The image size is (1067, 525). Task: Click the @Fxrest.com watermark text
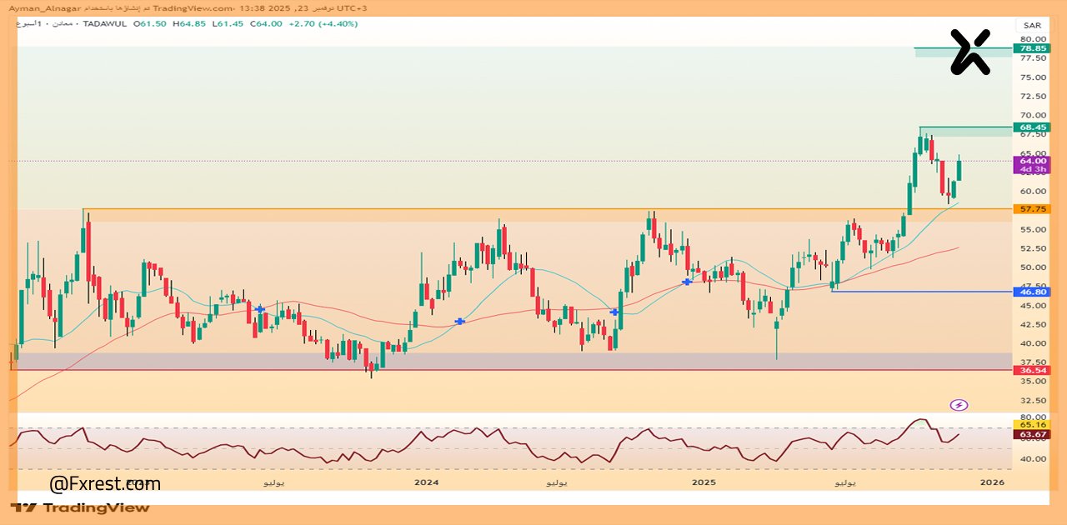tap(105, 484)
